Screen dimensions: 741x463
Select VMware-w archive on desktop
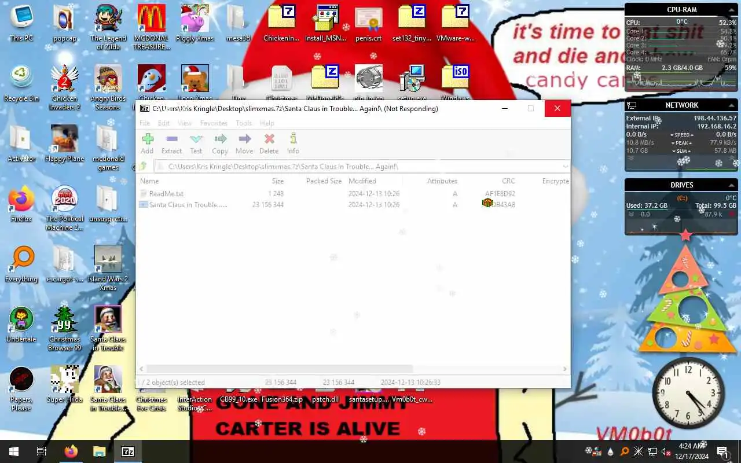[456, 24]
